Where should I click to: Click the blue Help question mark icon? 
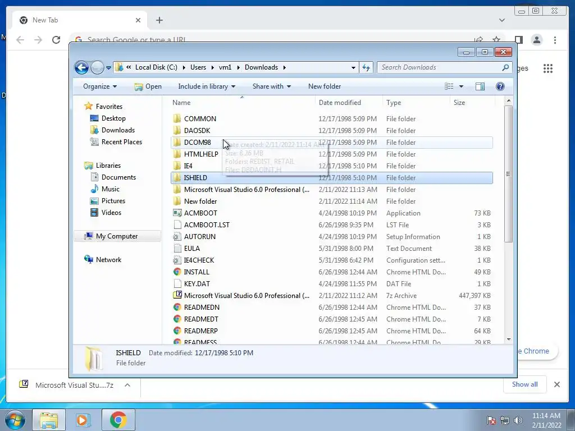tap(500, 86)
